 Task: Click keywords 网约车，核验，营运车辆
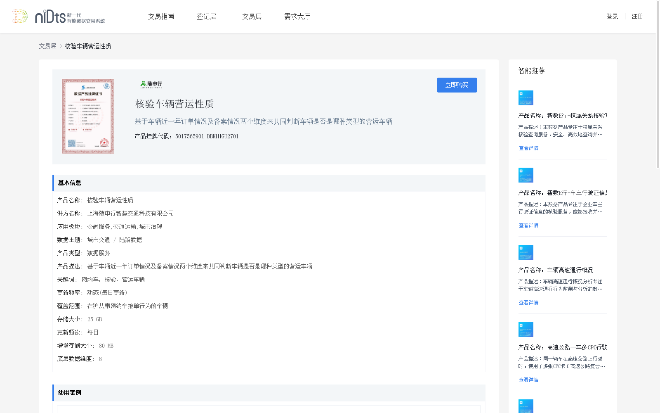coord(113,280)
